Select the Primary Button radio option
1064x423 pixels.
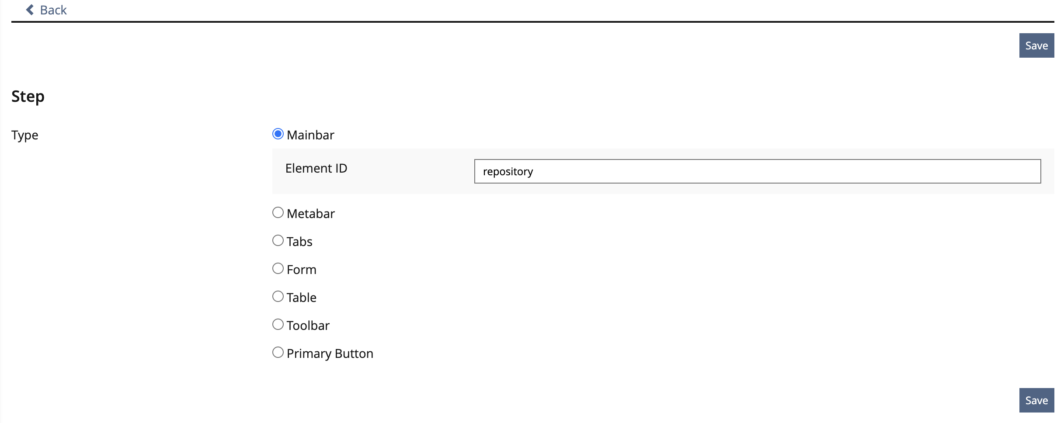tap(278, 352)
